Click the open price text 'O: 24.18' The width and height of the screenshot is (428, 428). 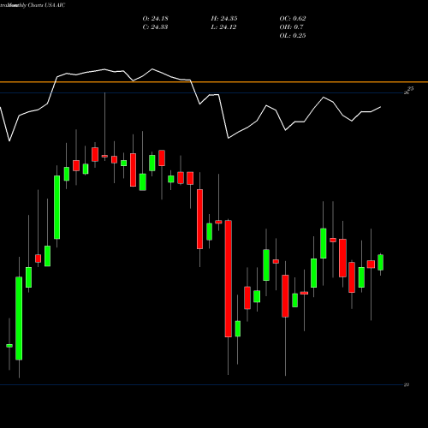click(x=155, y=19)
